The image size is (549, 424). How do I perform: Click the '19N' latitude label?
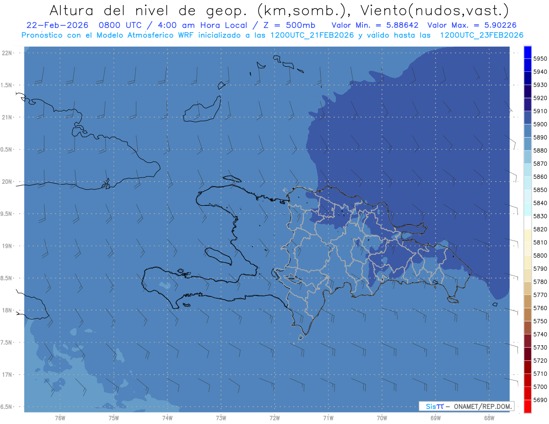click(x=8, y=246)
